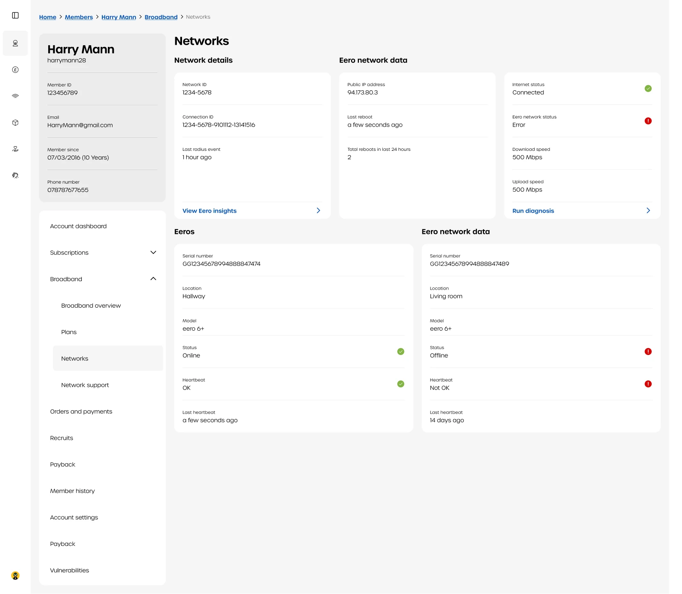Screen dimensions: 682x594
Task: Open the user avatar at bottom of rail
Action: pos(15,576)
